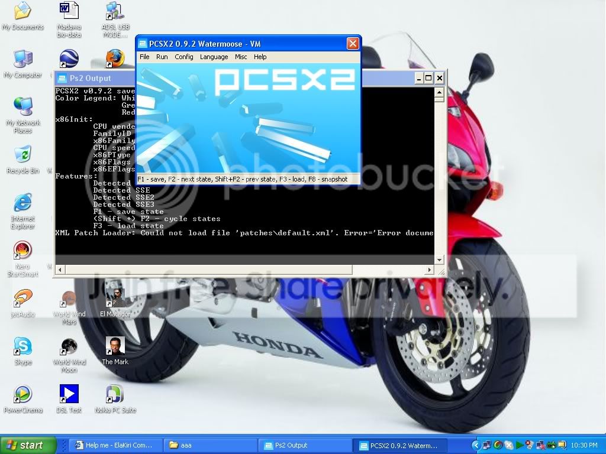The width and height of the screenshot is (606, 454).
Task: Click the scroll down arrow in Ps2 Output
Action: click(x=439, y=260)
